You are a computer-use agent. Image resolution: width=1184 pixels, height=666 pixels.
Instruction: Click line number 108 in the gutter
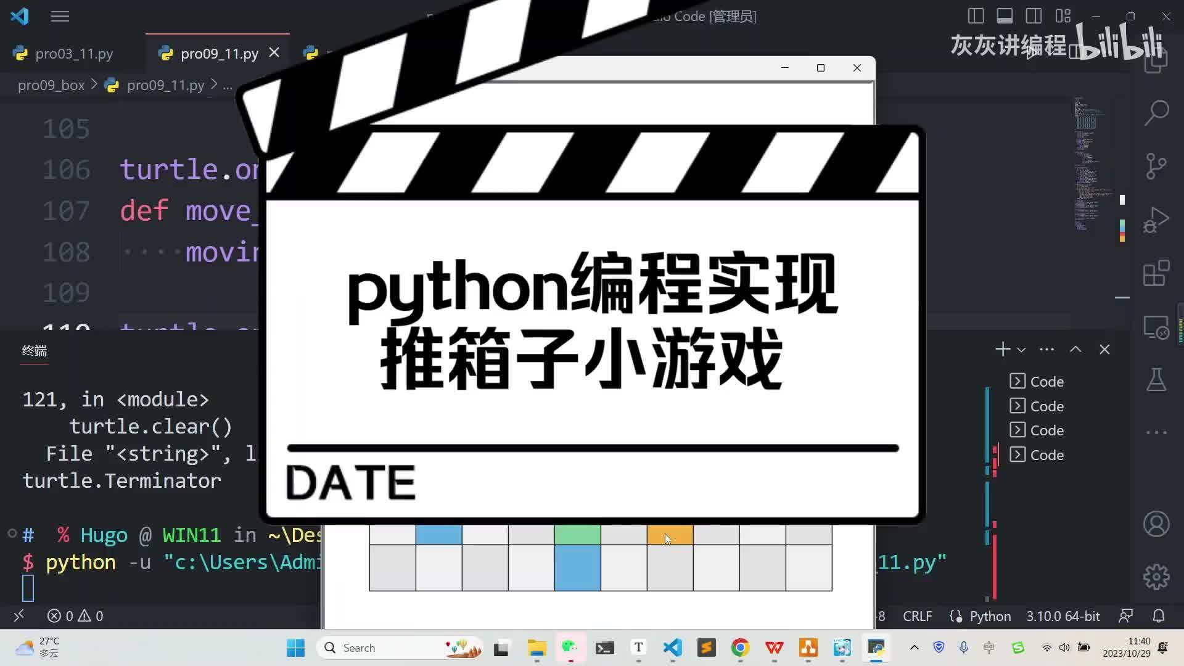click(67, 252)
